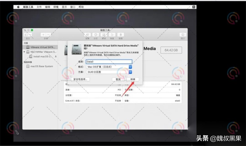Screen dimensions: 246x146
Task: Click the name field containing Data0
Action: (x=109, y=62)
